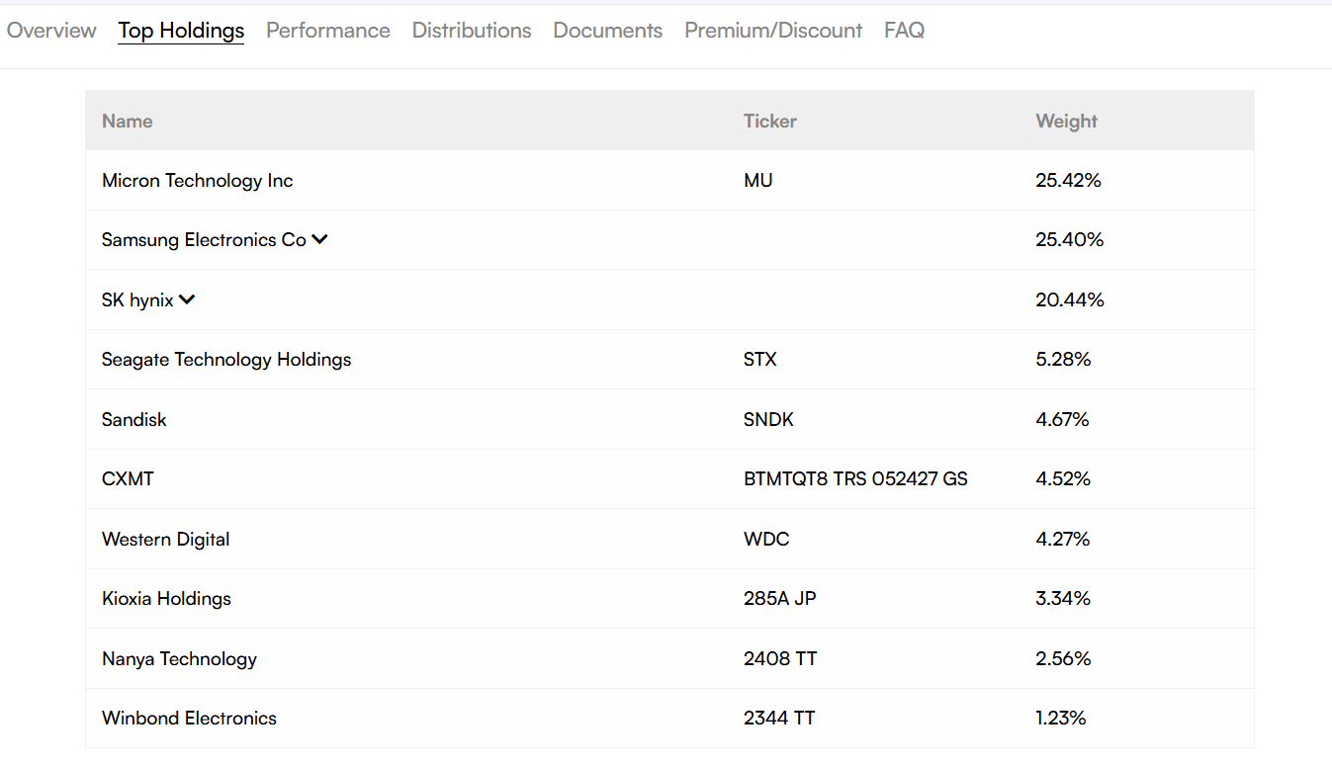This screenshot has height=765, width=1332.
Task: Expand the Samsung Electronics Co chevron
Action: 319,239
